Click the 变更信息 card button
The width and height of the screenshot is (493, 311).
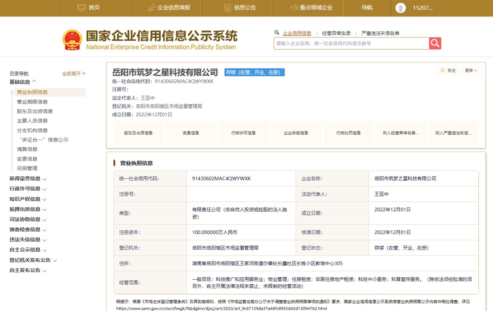click(191, 133)
